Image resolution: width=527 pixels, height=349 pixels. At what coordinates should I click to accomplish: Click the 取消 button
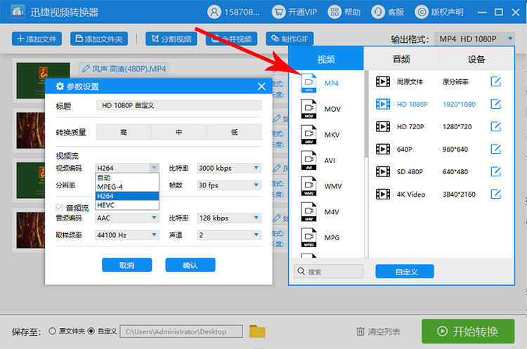tap(126, 265)
